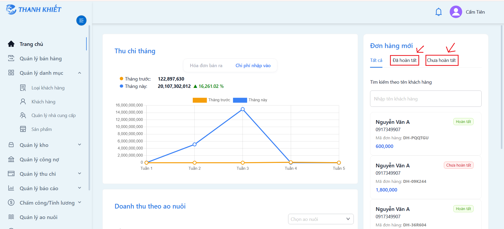Expand Quản lý kho chevron
This screenshot has height=229, width=504.
[80, 145]
